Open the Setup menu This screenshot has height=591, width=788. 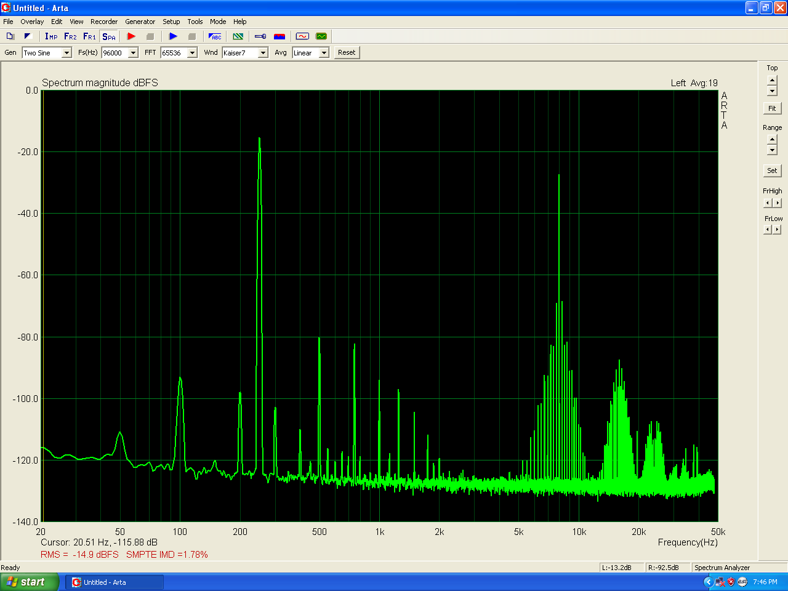pos(171,22)
